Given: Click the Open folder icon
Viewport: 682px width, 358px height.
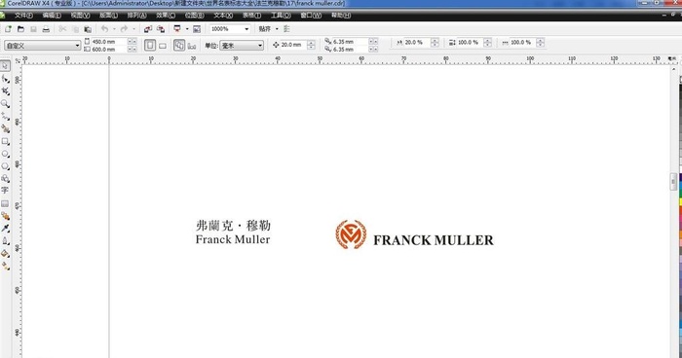Looking at the screenshot, I should [x=20, y=29].
